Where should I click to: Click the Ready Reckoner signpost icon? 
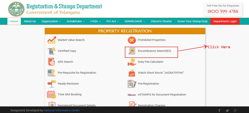tap(52, 84)
